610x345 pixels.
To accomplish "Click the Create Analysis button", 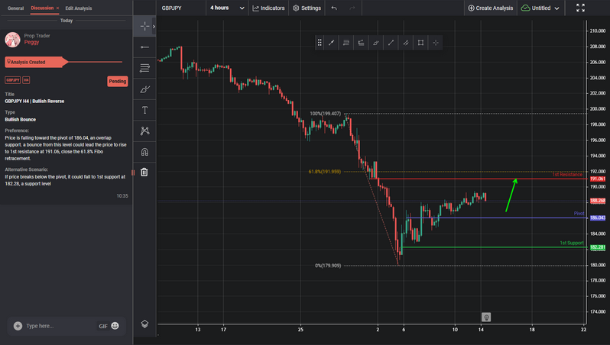I will coord(491,8).
